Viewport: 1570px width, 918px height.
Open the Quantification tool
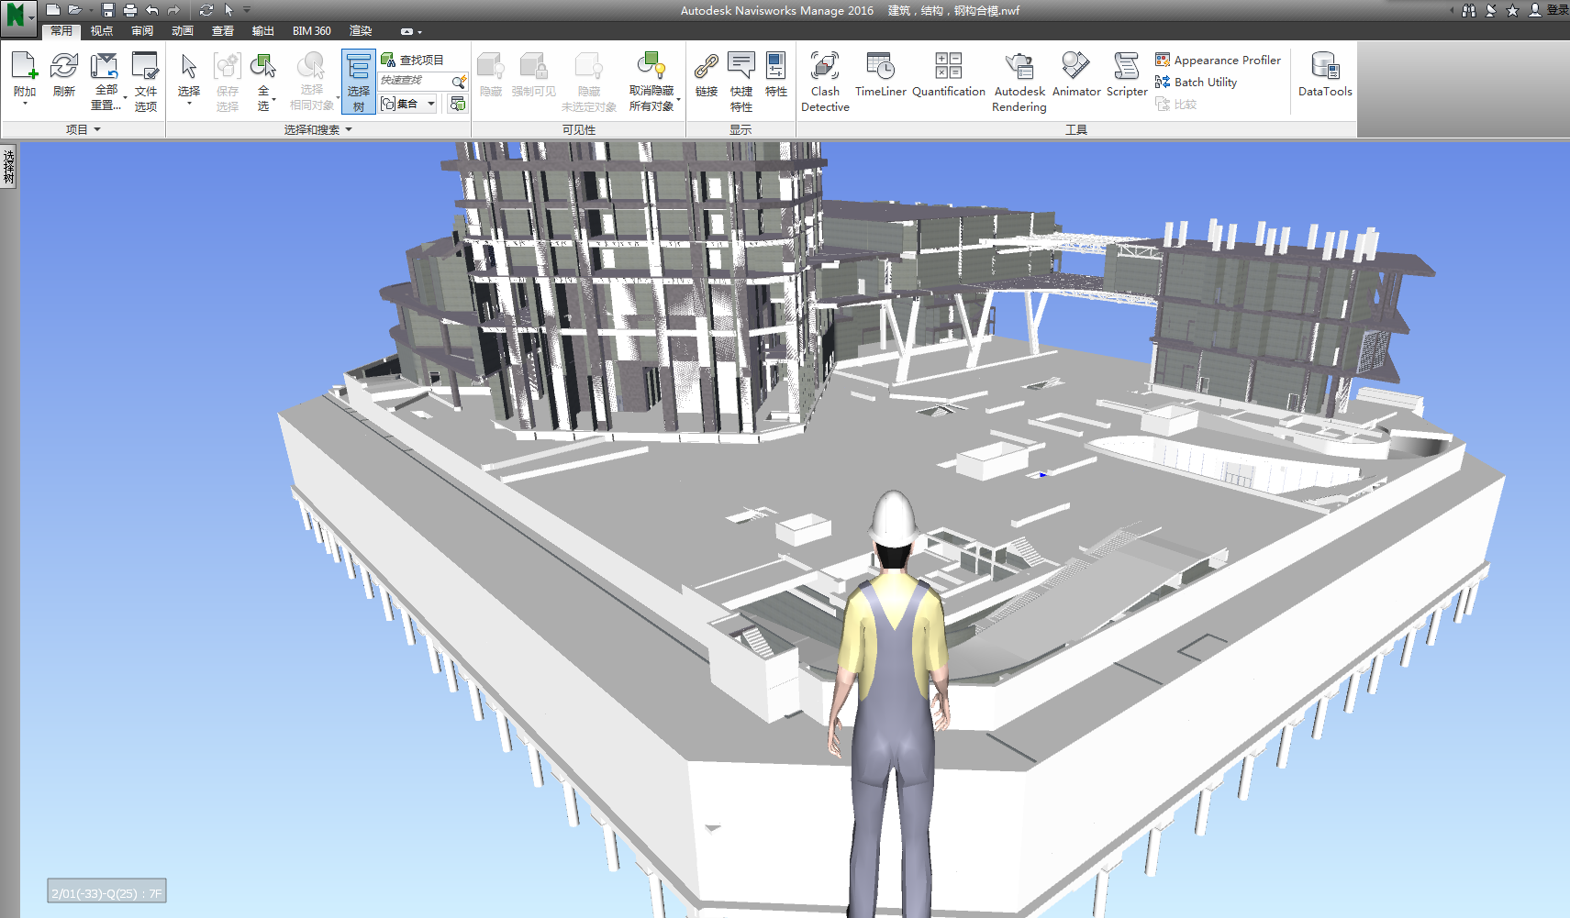(x=949, y=73)
